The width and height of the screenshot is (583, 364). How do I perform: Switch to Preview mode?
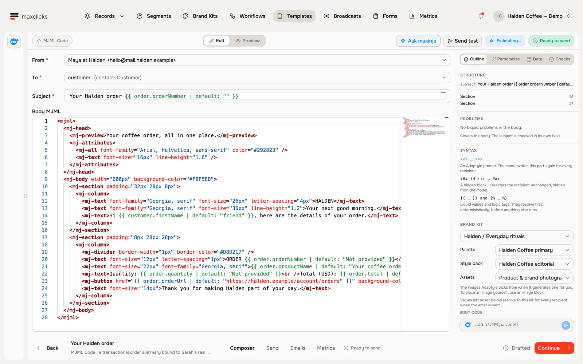pyautogui.click(x=248, y=41)
